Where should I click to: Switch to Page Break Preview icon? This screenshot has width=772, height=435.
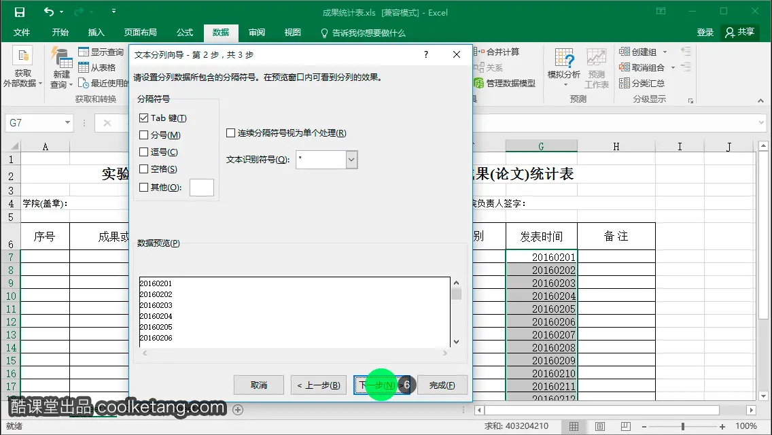(625, 426)
